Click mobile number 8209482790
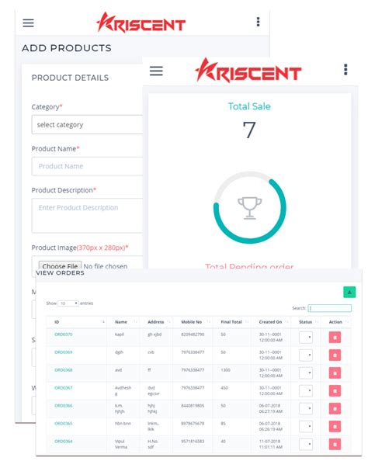This screenshot has width=368, height=461. pyautogui.click(x=193, y=334)
